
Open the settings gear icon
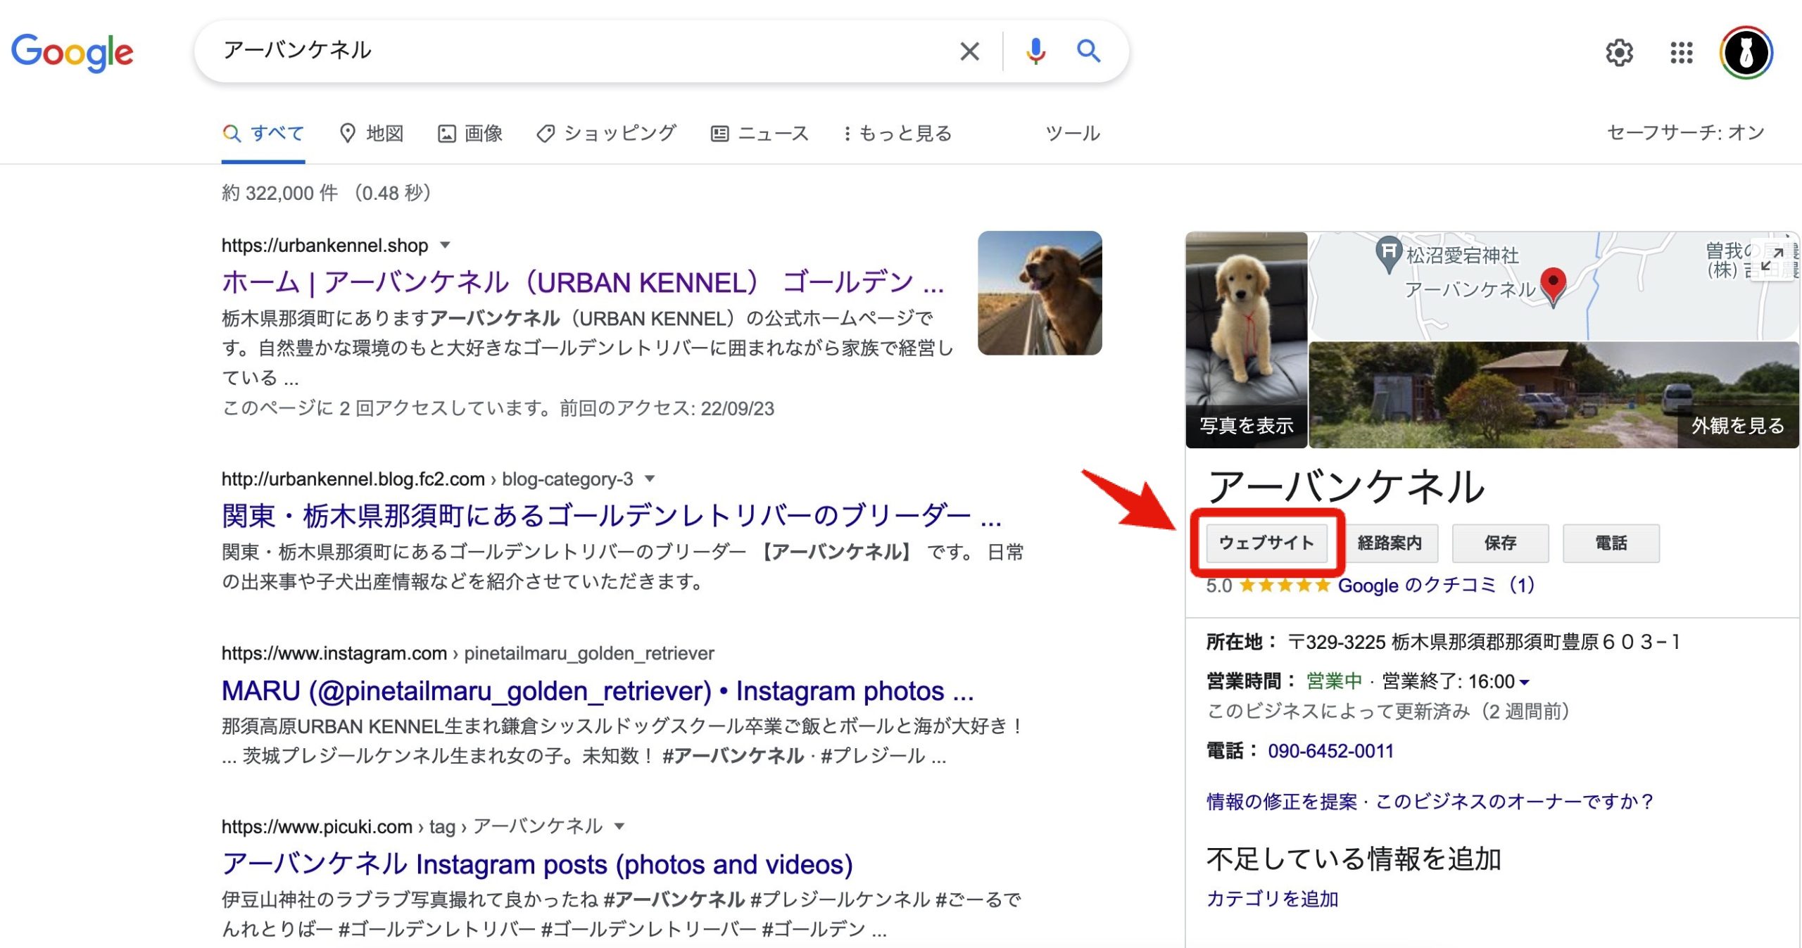1619,52
